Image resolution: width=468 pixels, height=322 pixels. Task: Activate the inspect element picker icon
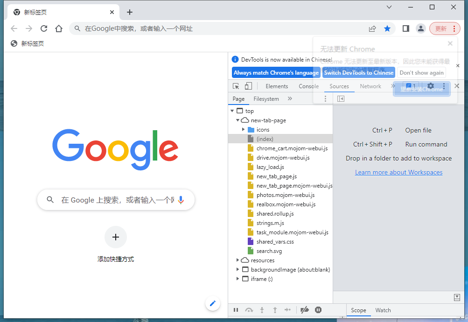236,86
